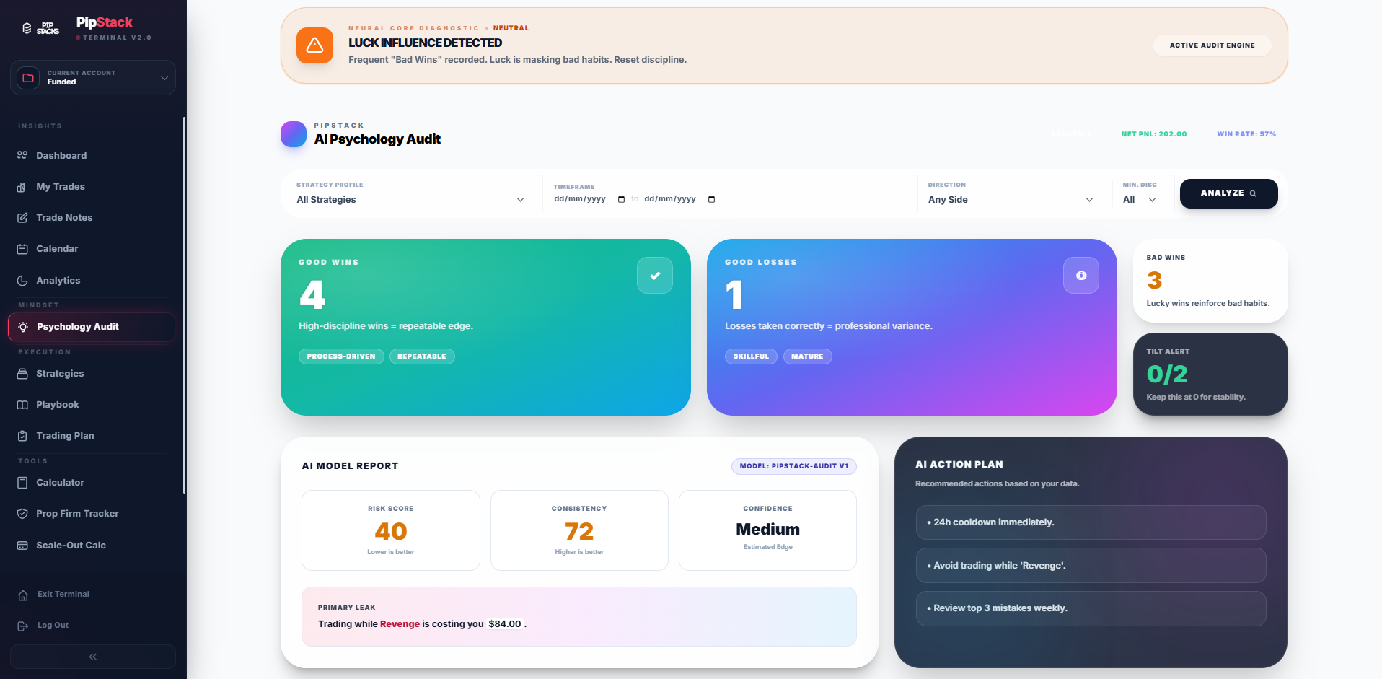Click the Calendar icon in sidebar

[x=22, y=249]
